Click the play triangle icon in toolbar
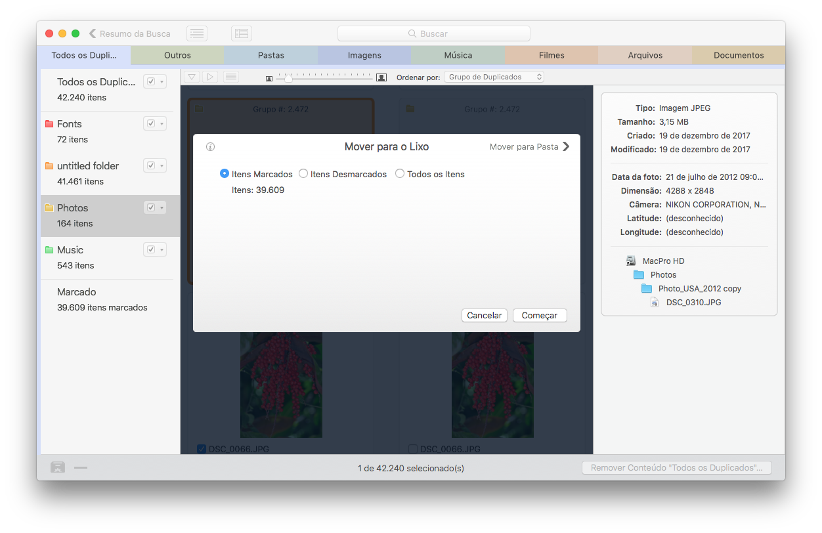822x533 pixels. tap(210, 77)
